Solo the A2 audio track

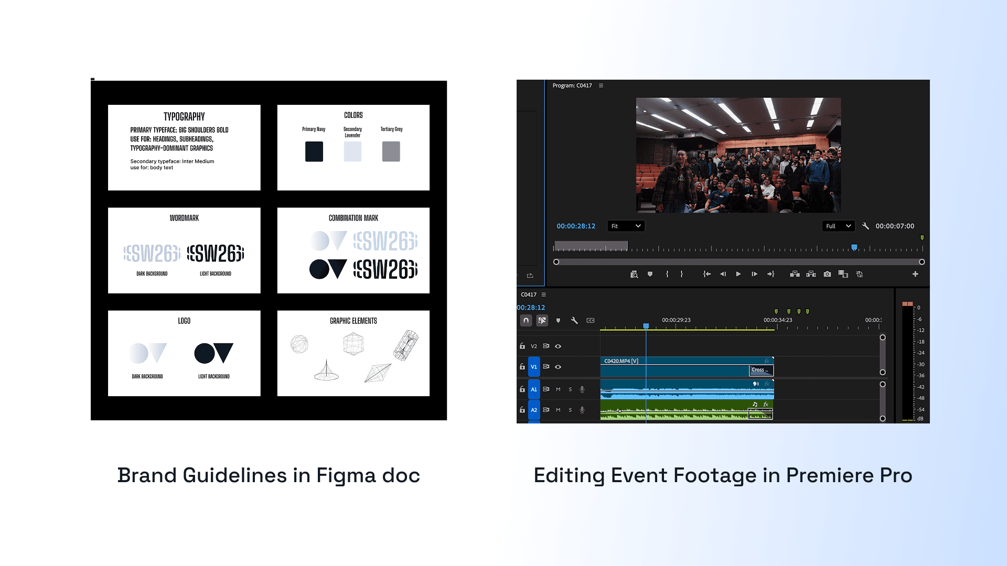coord(570,410)
